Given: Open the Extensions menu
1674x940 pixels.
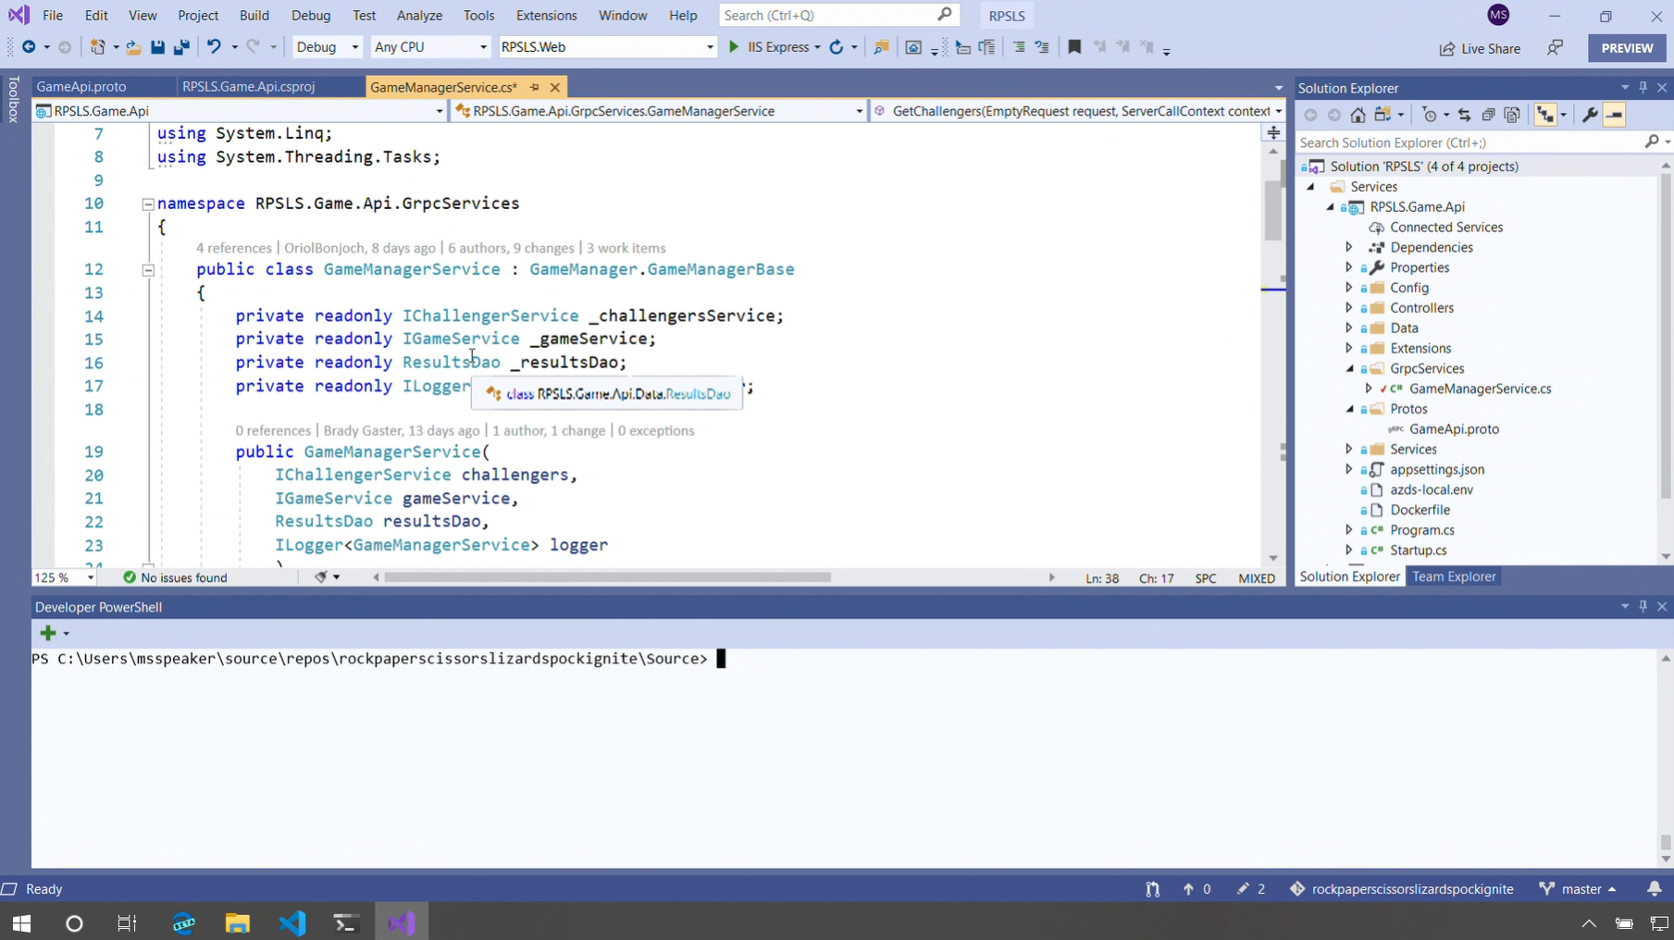Looking at the screenshot, I should [546, 16].
